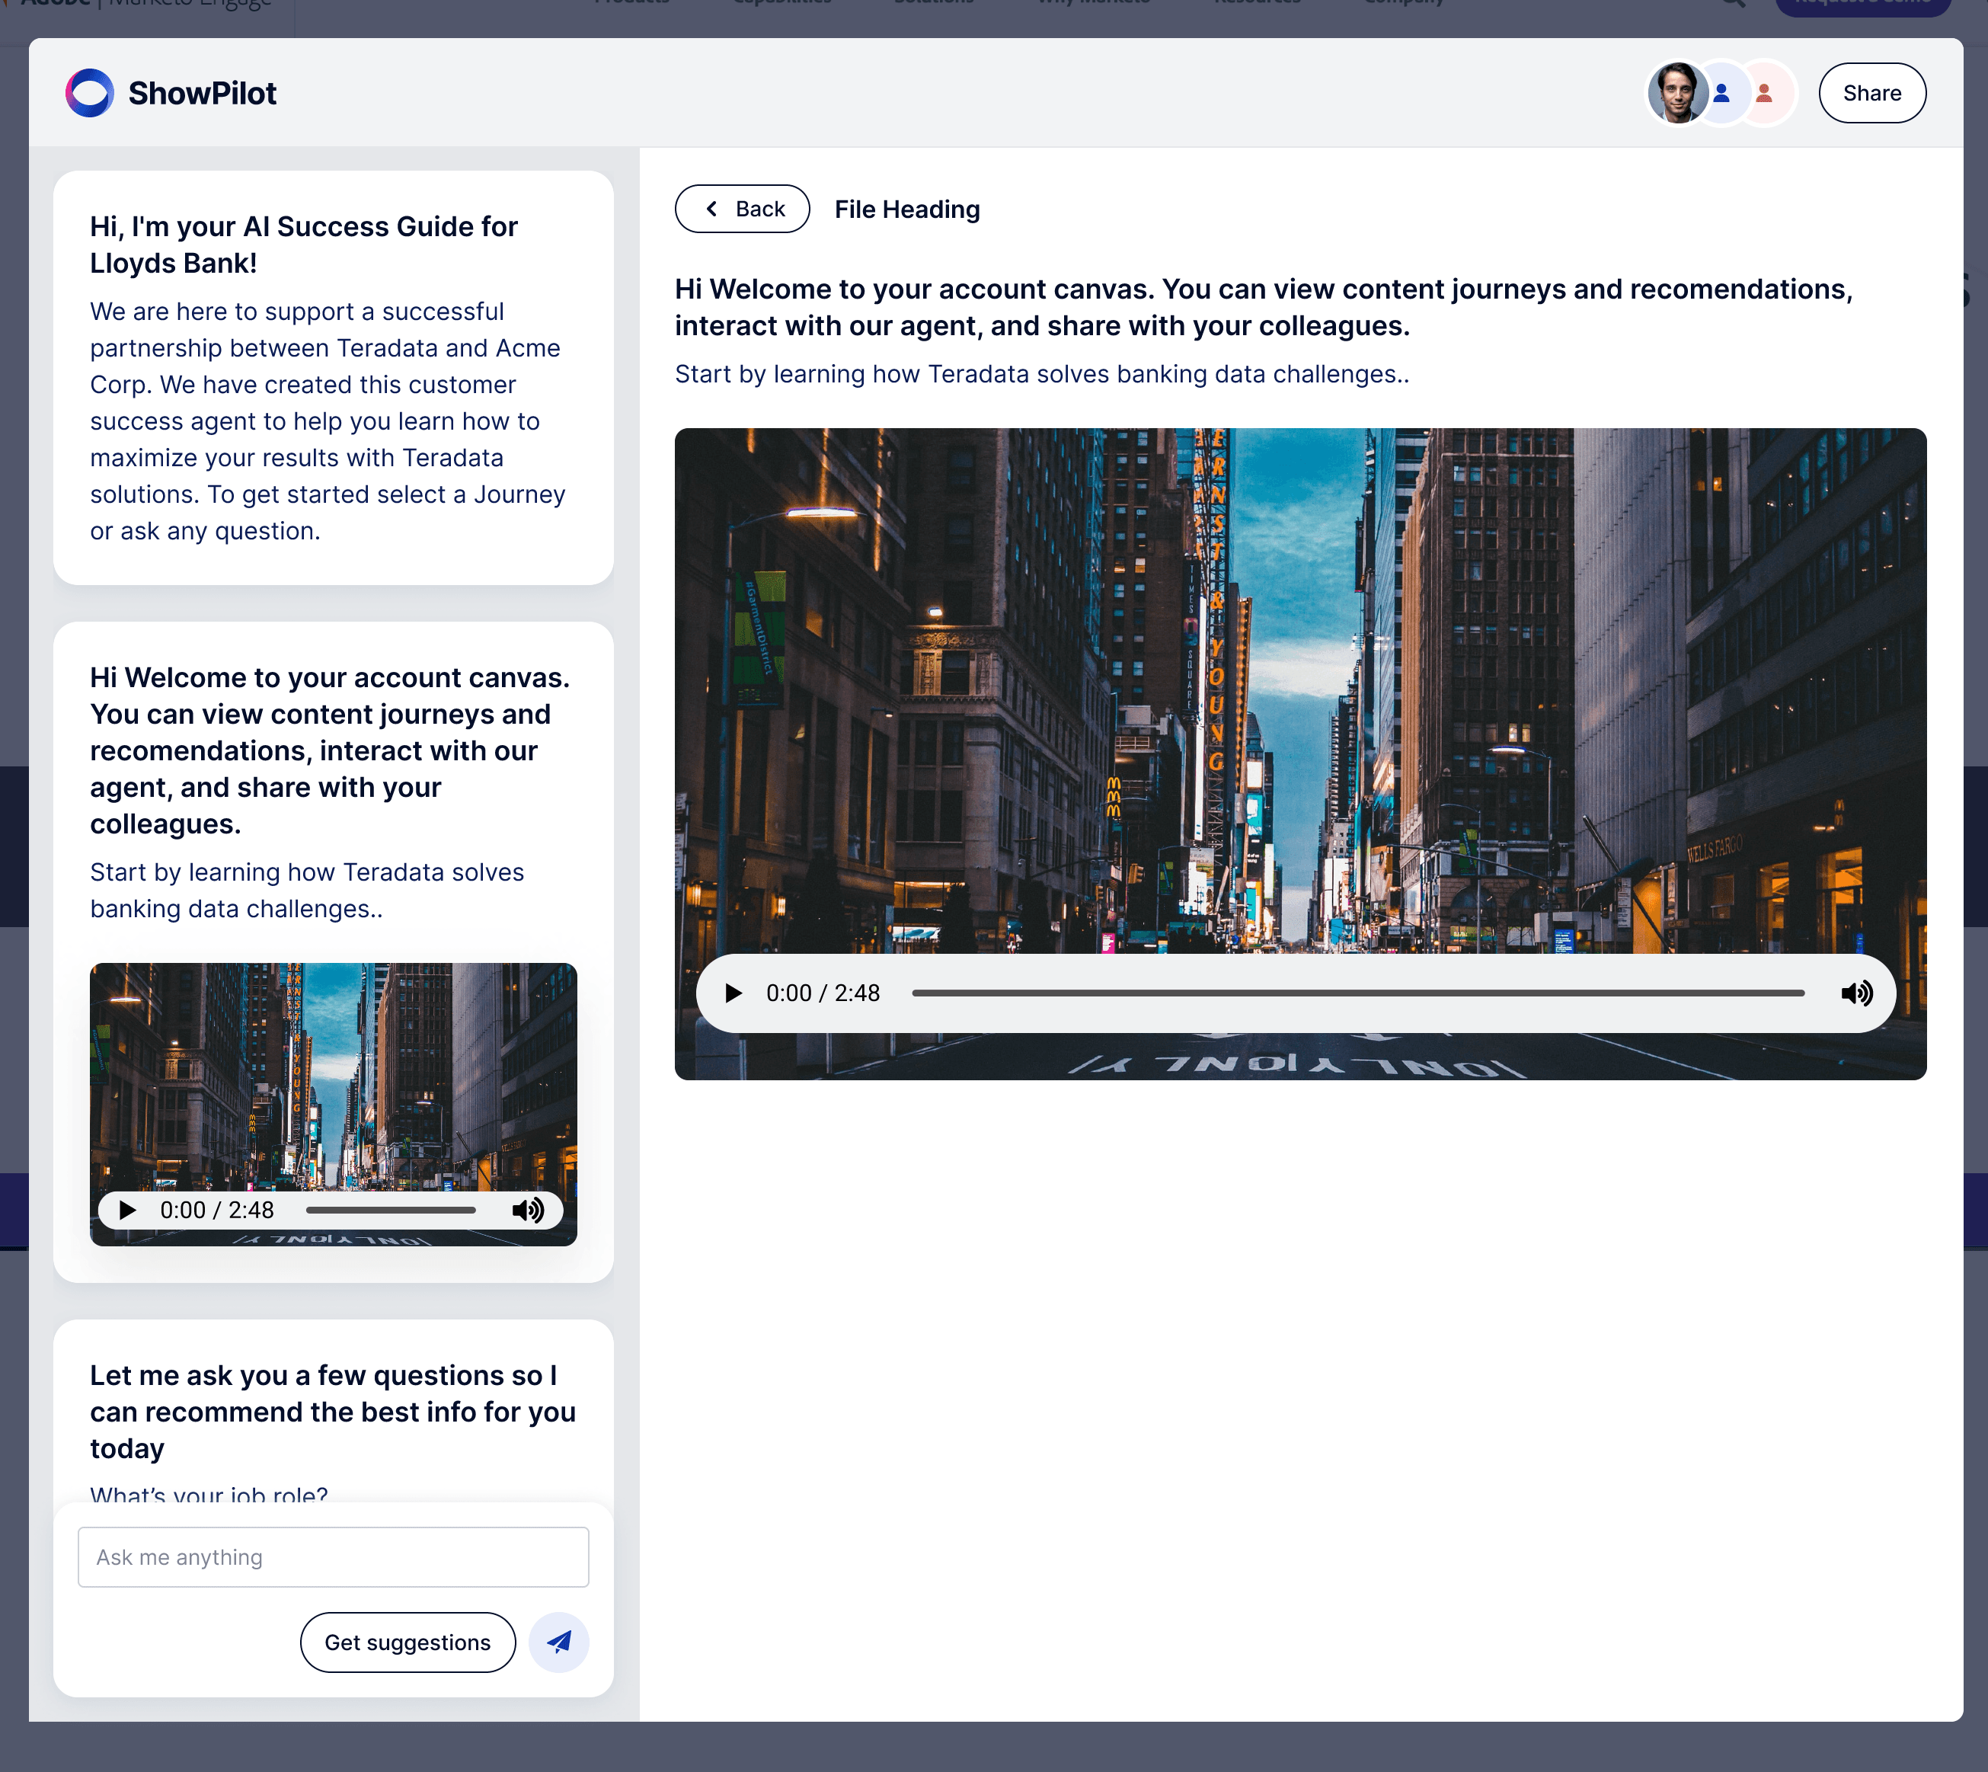Viewport: 1988px width, 1772px height.
Task: Play the video in the chat panel
Action: (x=126, y=1211)
